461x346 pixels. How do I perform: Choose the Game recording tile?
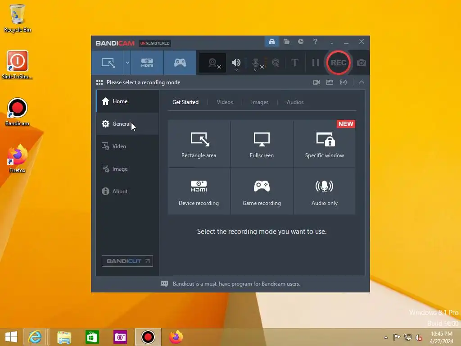click(262, 191)
